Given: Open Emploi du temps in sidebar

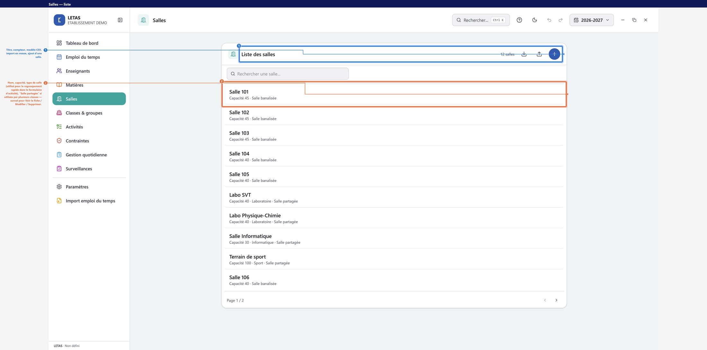Looking at the screenshot, I should pyautogui.click(x=89, y=57).
